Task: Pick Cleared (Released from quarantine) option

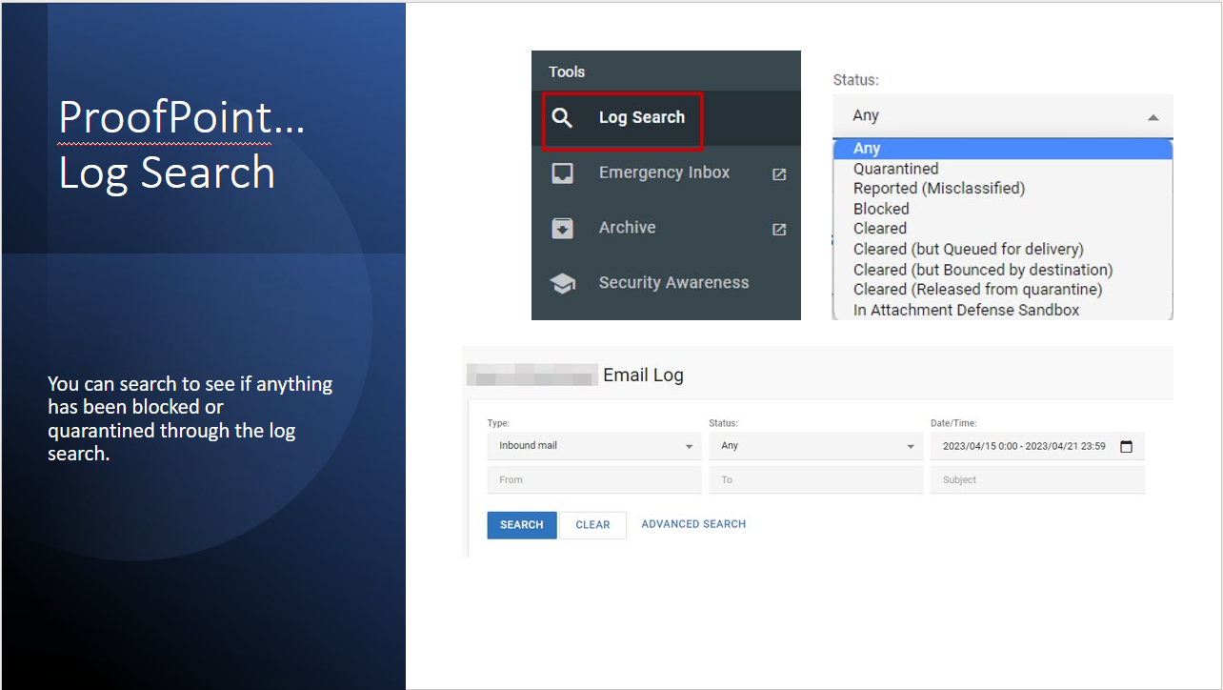Action: pyautogui.click(x=977, y=289)
